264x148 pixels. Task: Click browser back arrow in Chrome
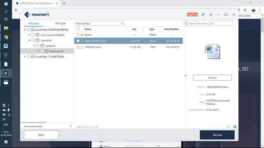coord(16,10)
